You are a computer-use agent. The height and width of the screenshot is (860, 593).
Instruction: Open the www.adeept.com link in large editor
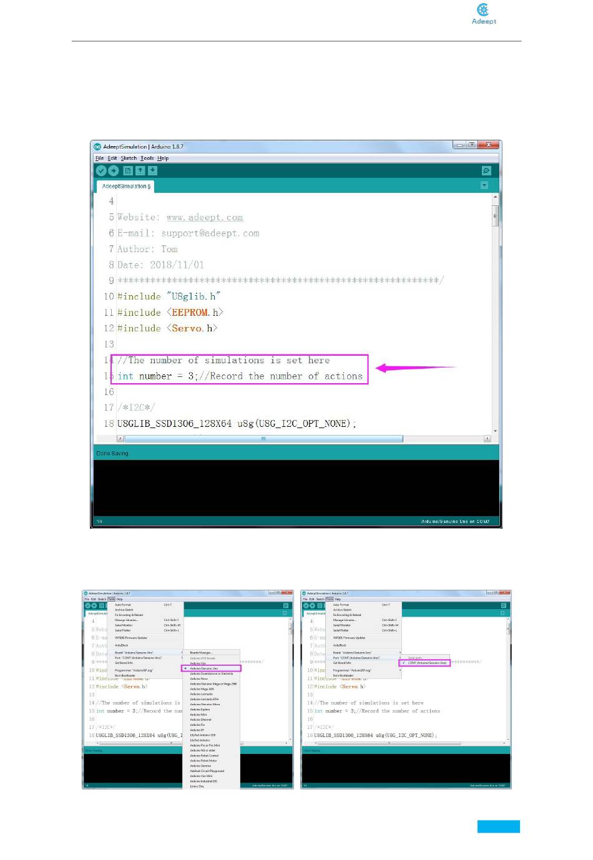tap(204, 217)
